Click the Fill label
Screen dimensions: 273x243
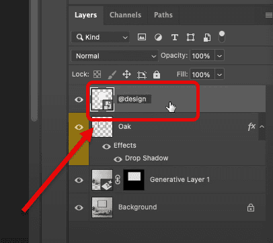pyautogui.click(x=182, y=74)
